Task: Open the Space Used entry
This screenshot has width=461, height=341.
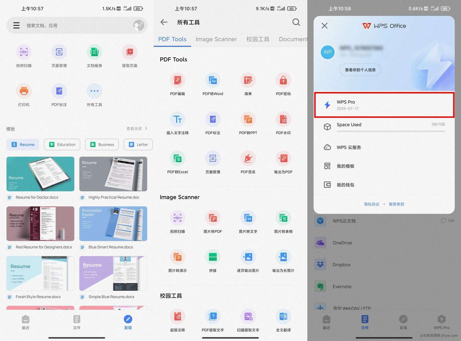Action: (384, 127)
